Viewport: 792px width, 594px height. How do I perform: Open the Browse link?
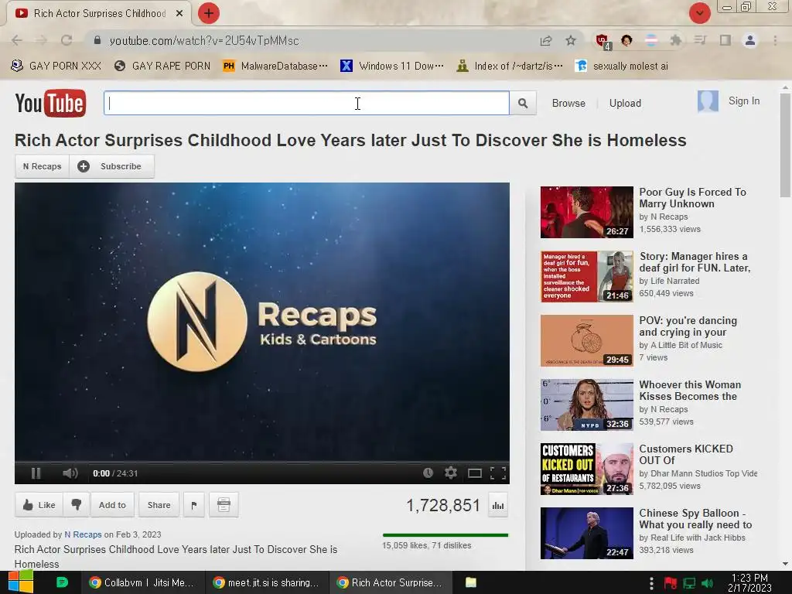click(568, 103)
